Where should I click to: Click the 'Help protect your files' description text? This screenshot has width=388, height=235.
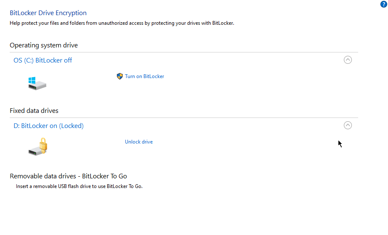tap(122, 23)
